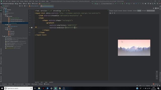This screenshot has height=90, width=161.
Task: Click Task View icon on taskbar
Action: (35, 88)
